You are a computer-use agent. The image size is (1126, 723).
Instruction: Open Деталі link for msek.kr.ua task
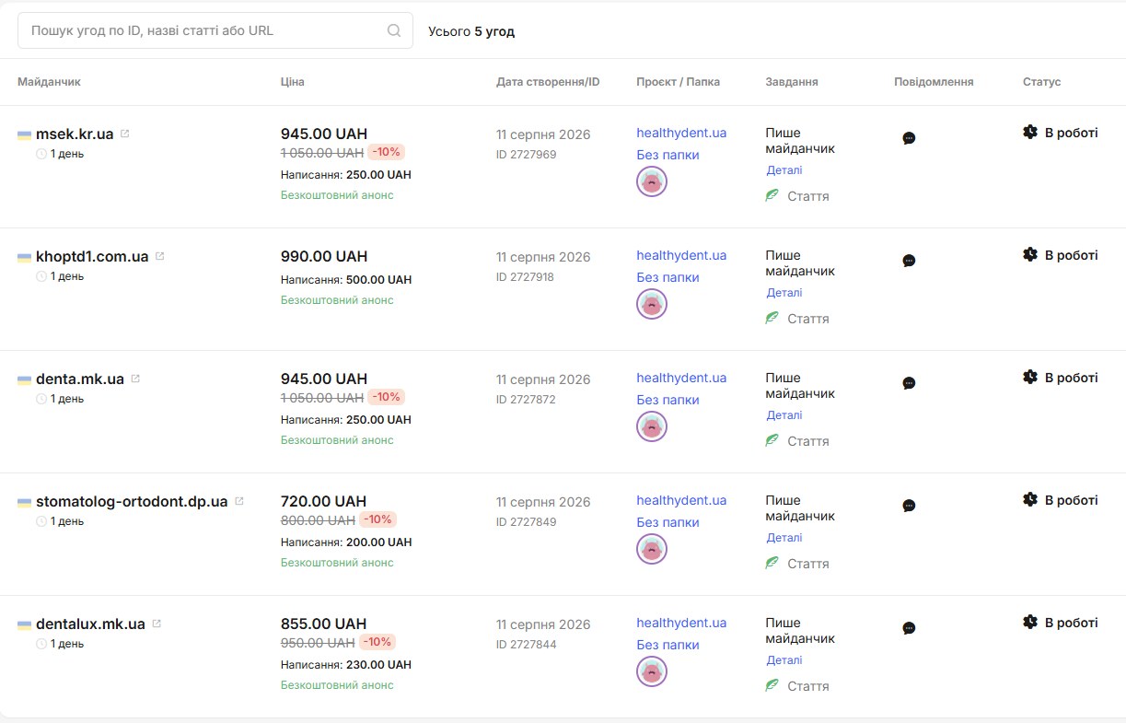coord(784,170)
